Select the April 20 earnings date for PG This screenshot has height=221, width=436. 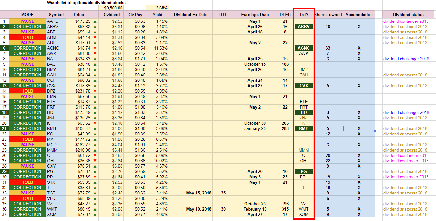click(255, 171)
